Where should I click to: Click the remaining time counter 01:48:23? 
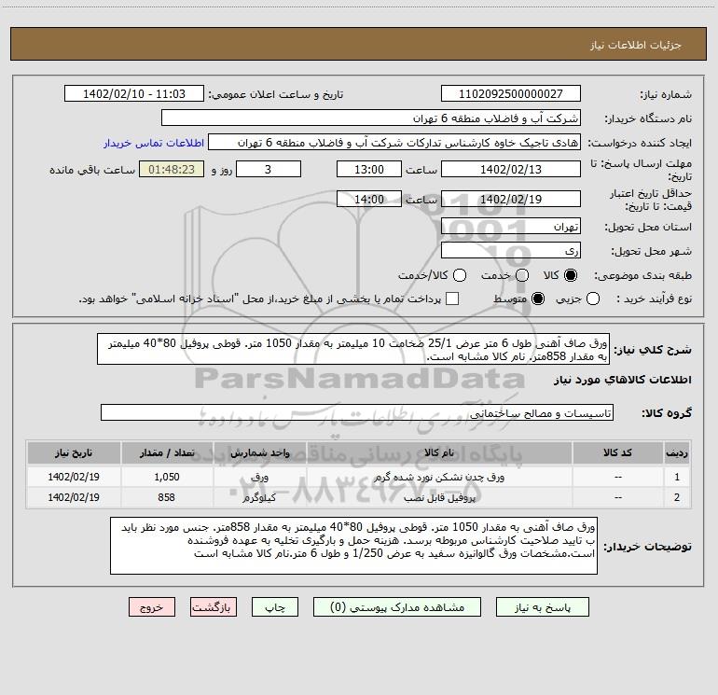pos(172,169)
